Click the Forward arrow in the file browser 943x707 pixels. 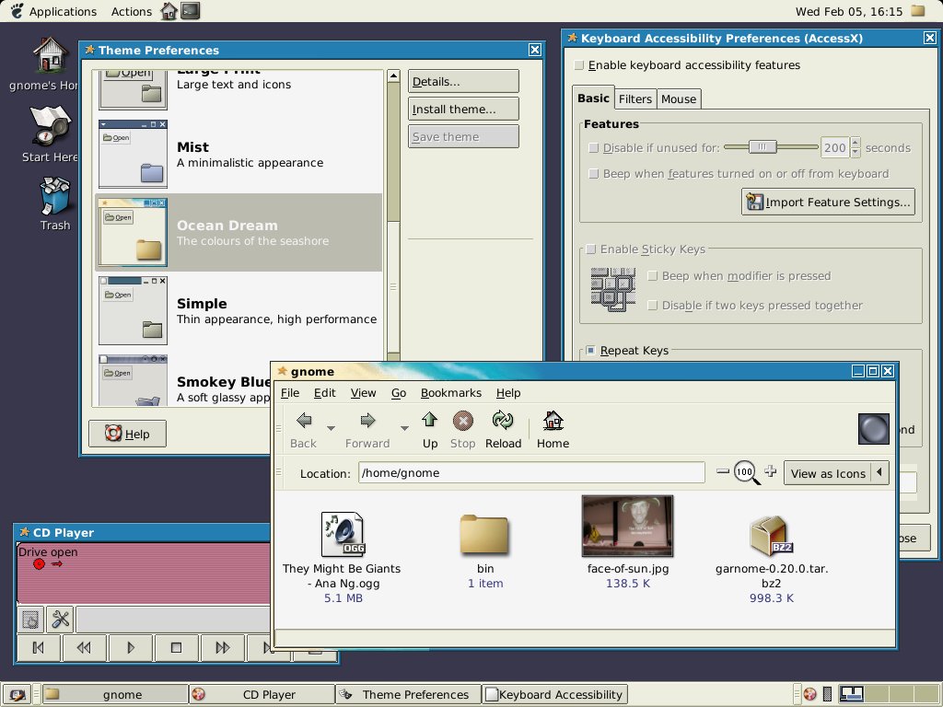367,420
